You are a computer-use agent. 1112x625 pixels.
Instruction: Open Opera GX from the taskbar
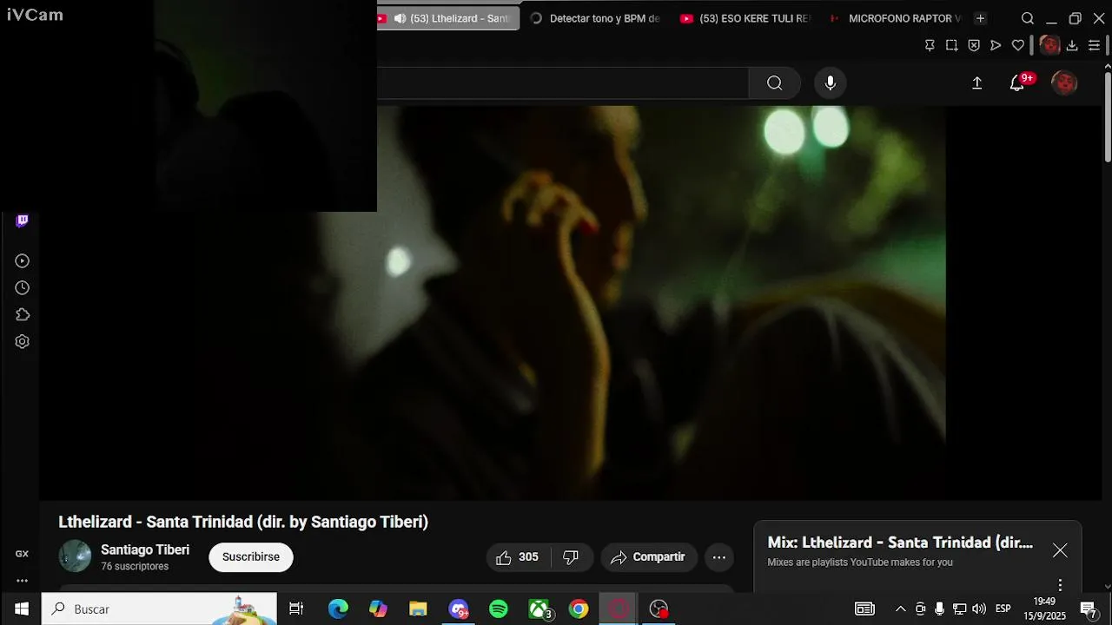click(619, 609)
